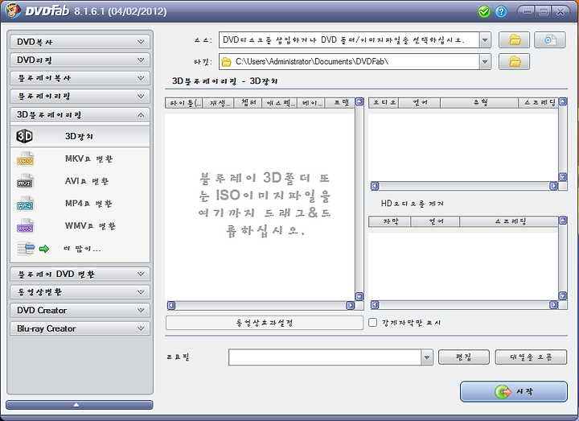Click audio list scroll-down arrow

[563, 177]
